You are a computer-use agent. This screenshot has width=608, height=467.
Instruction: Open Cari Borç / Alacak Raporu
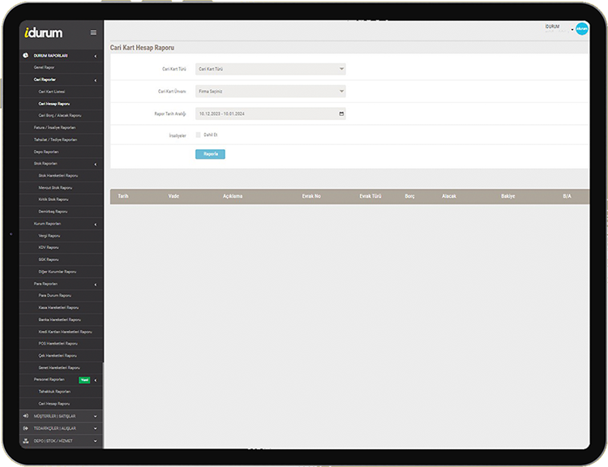pos(60,115)
